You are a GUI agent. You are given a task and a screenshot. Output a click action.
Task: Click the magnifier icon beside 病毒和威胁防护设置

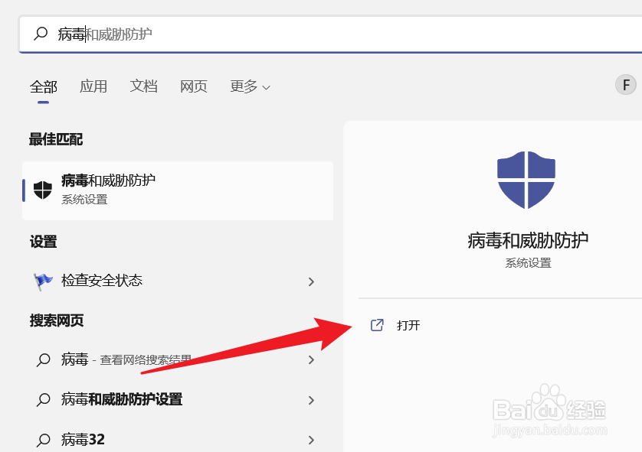point(44,399)
